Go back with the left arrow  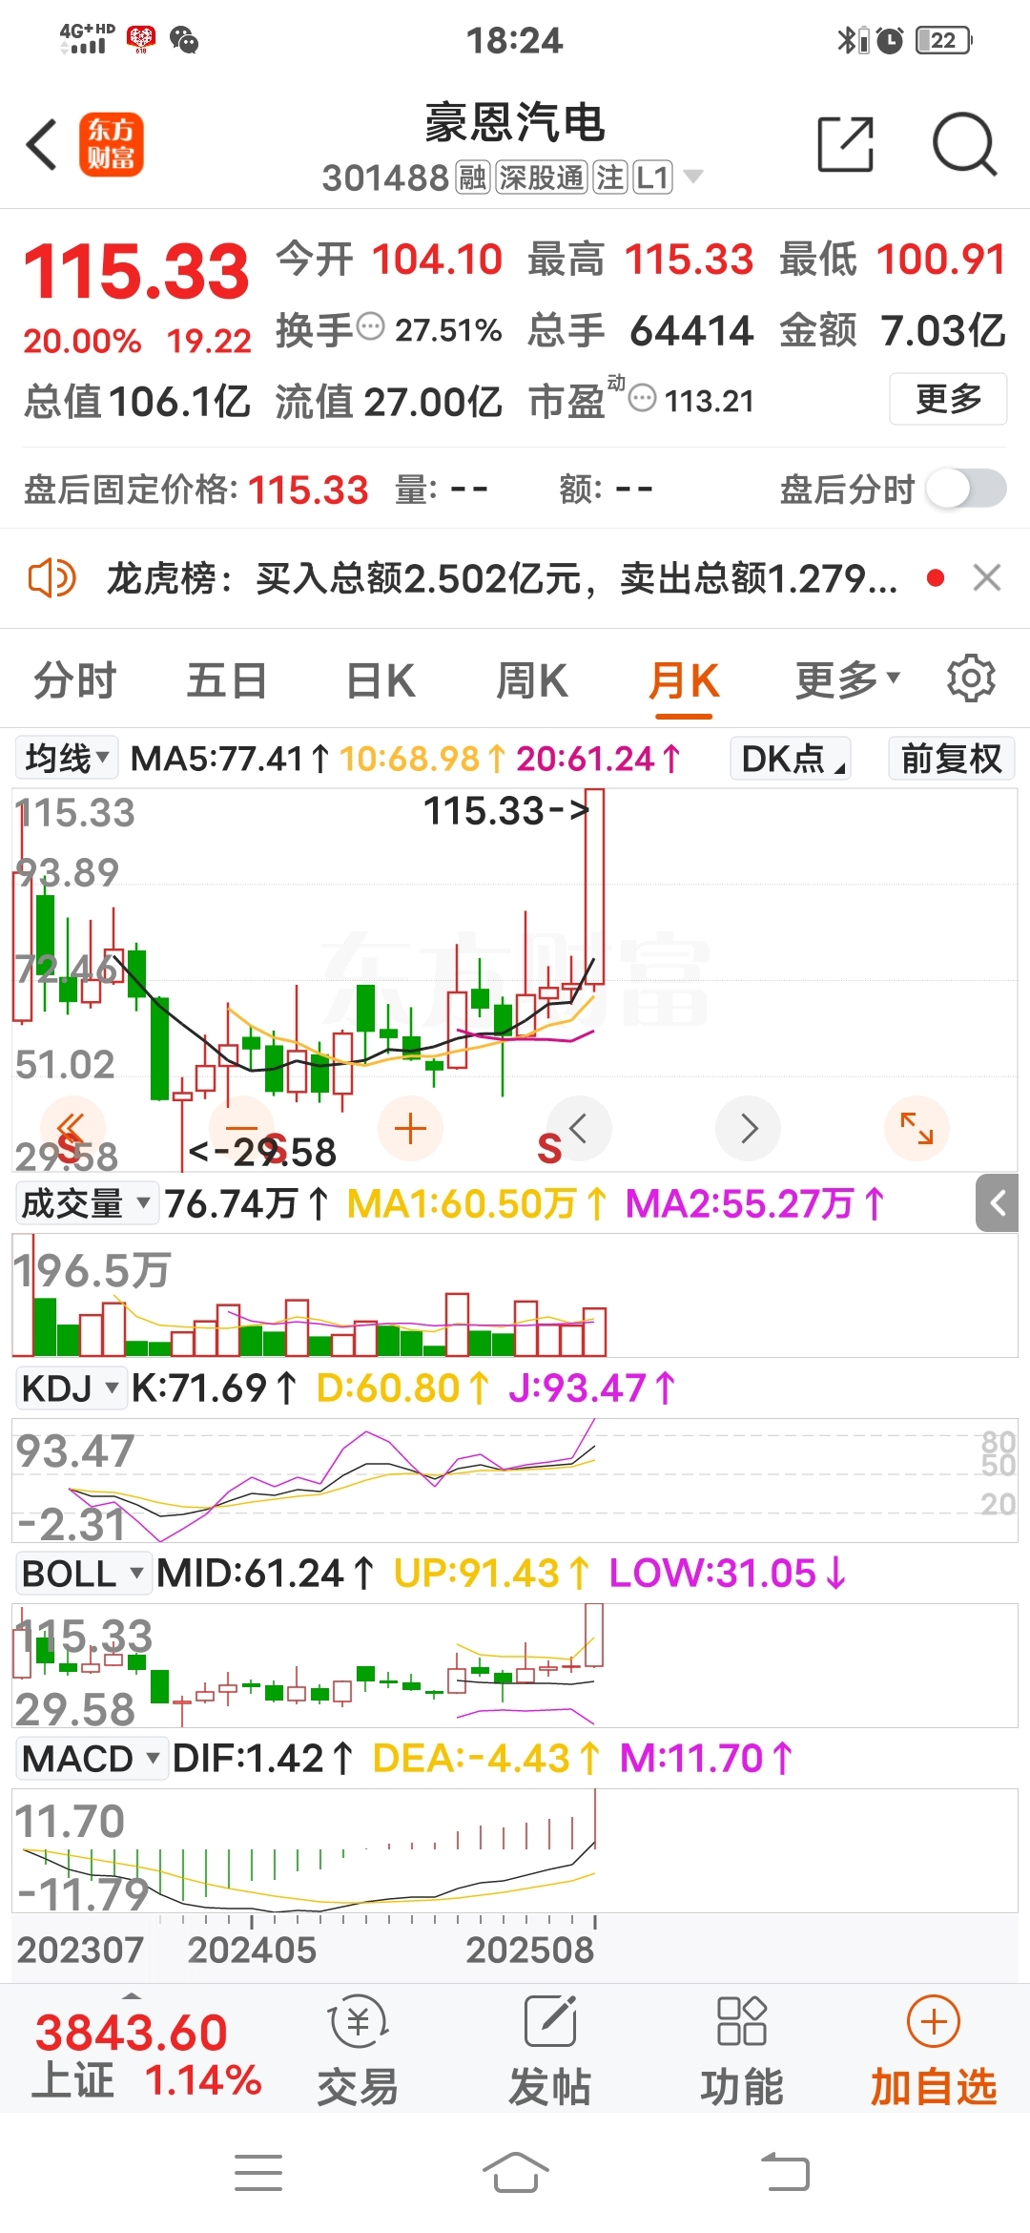(42, 145)
